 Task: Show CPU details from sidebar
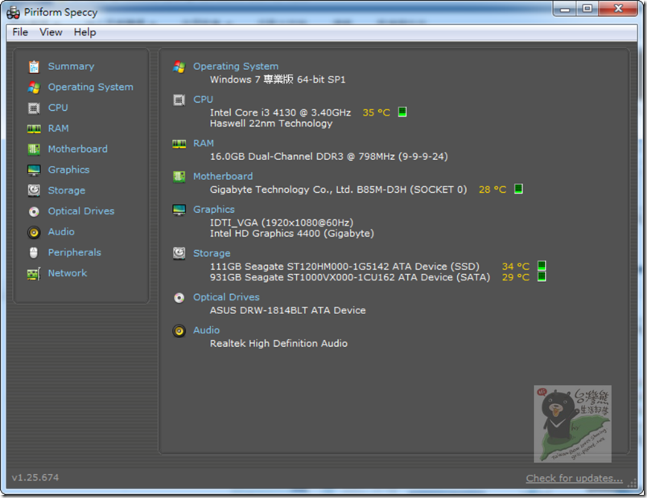tap(58, 108)
